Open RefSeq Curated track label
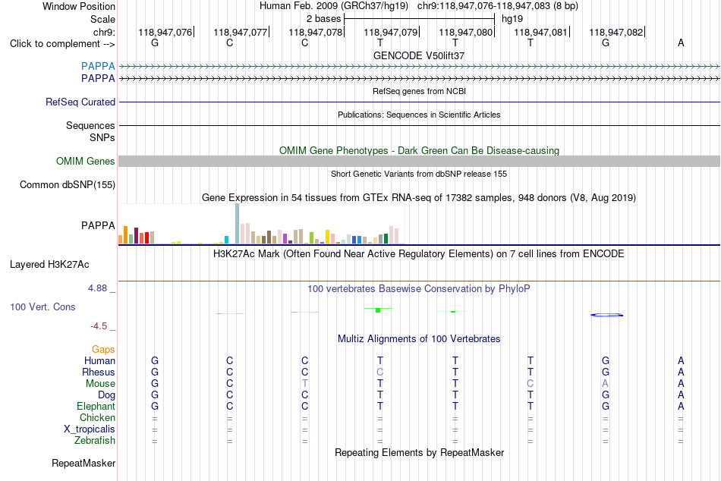 coord(80,102)
